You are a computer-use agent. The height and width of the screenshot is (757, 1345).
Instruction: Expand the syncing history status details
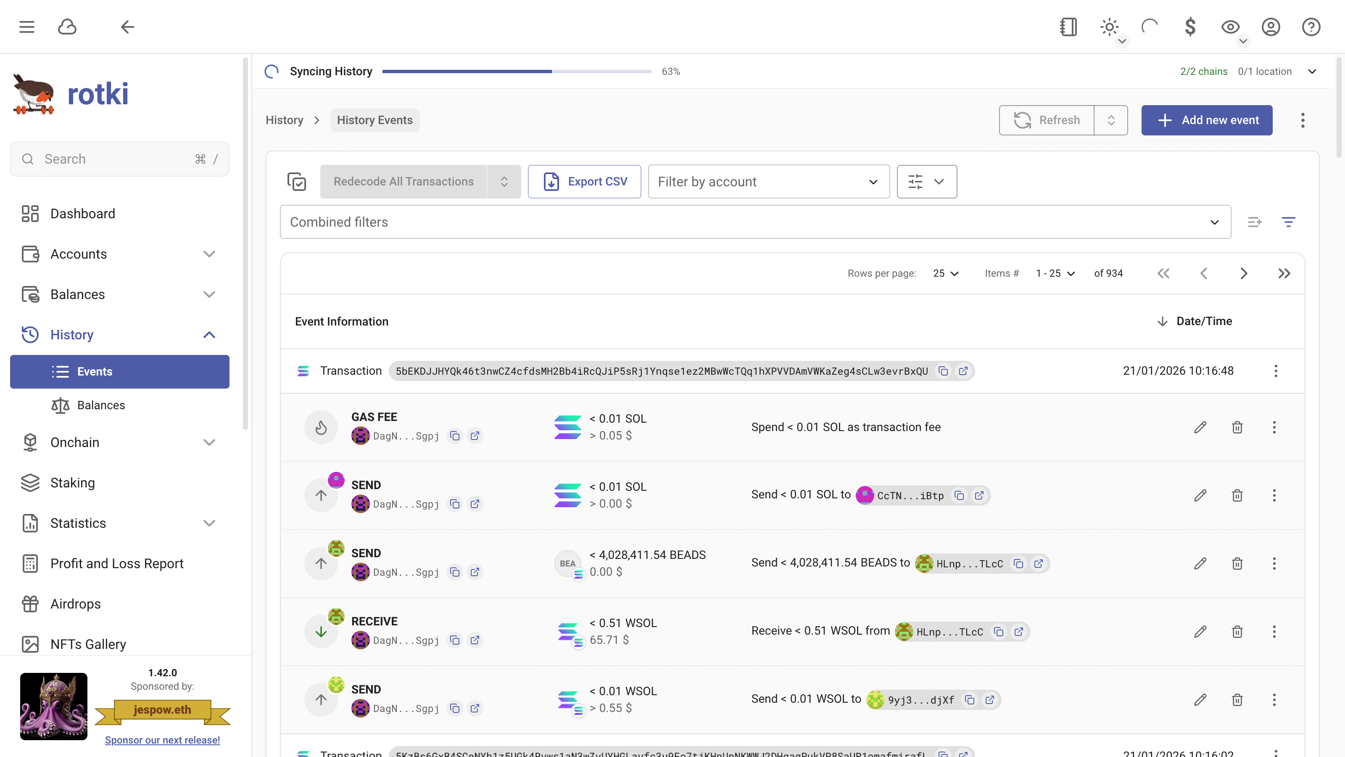coord(1312,71)
